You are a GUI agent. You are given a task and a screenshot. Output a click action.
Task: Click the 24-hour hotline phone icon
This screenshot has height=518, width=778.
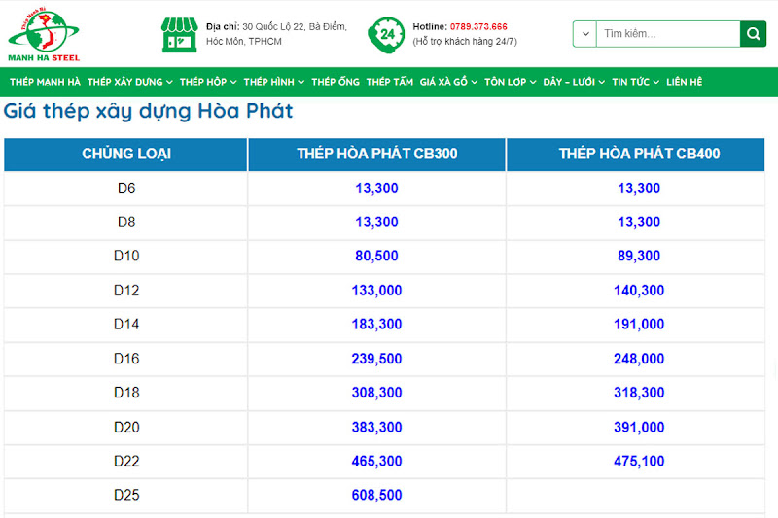click(385, 35)
